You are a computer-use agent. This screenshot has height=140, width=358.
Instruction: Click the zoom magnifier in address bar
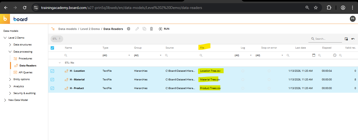tap(307, 8)
